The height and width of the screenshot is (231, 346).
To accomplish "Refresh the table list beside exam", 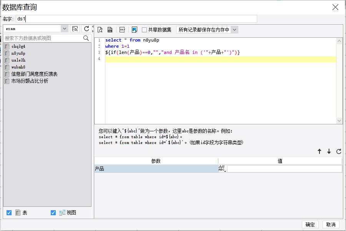I will pos(86,29).
